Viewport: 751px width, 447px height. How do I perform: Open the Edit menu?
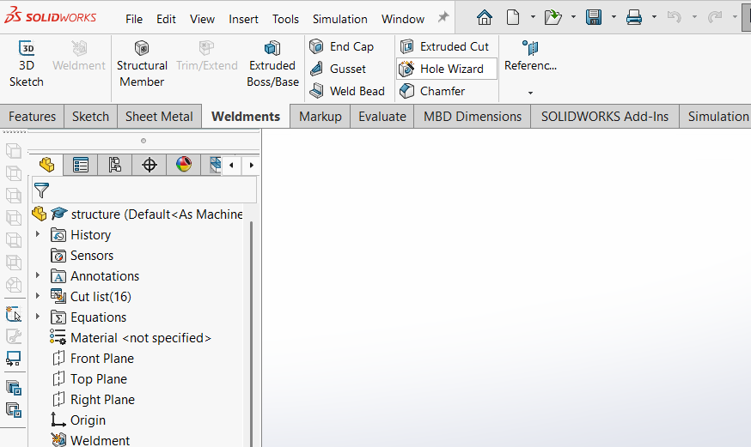point(166,19)
